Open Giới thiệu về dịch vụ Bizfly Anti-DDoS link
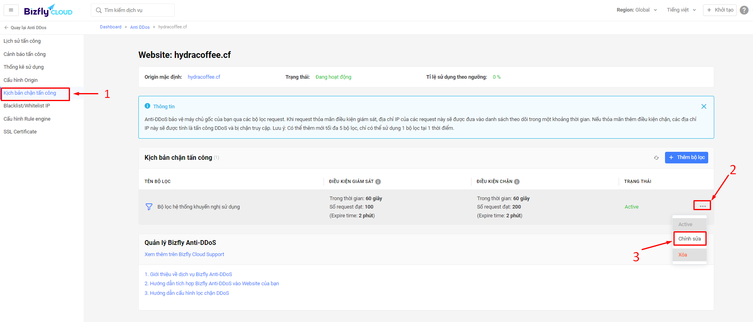This screenshot has height=322, width=753. click(x=188, y=274)
